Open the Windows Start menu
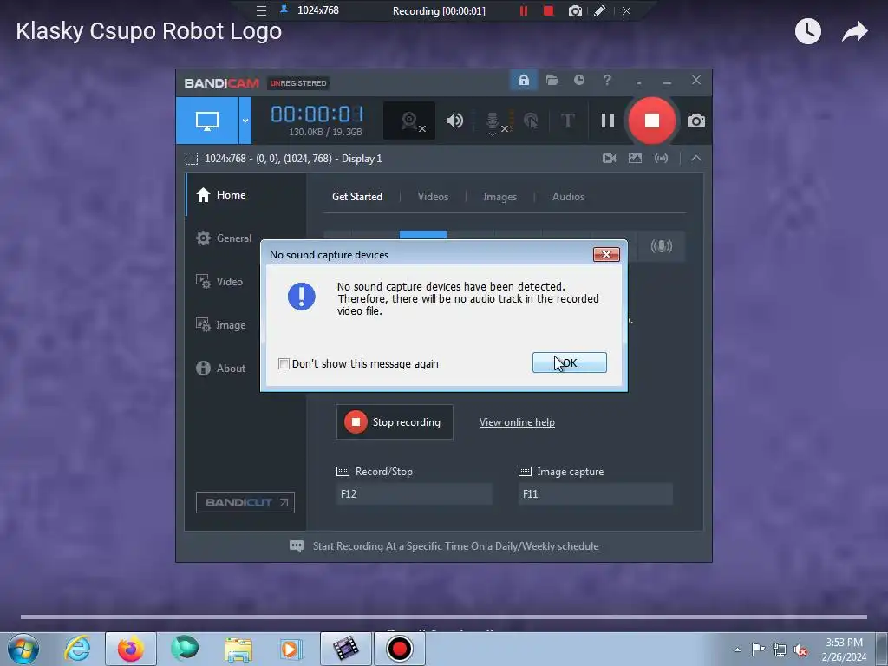 pyautogui.click(x=23, y=649)
